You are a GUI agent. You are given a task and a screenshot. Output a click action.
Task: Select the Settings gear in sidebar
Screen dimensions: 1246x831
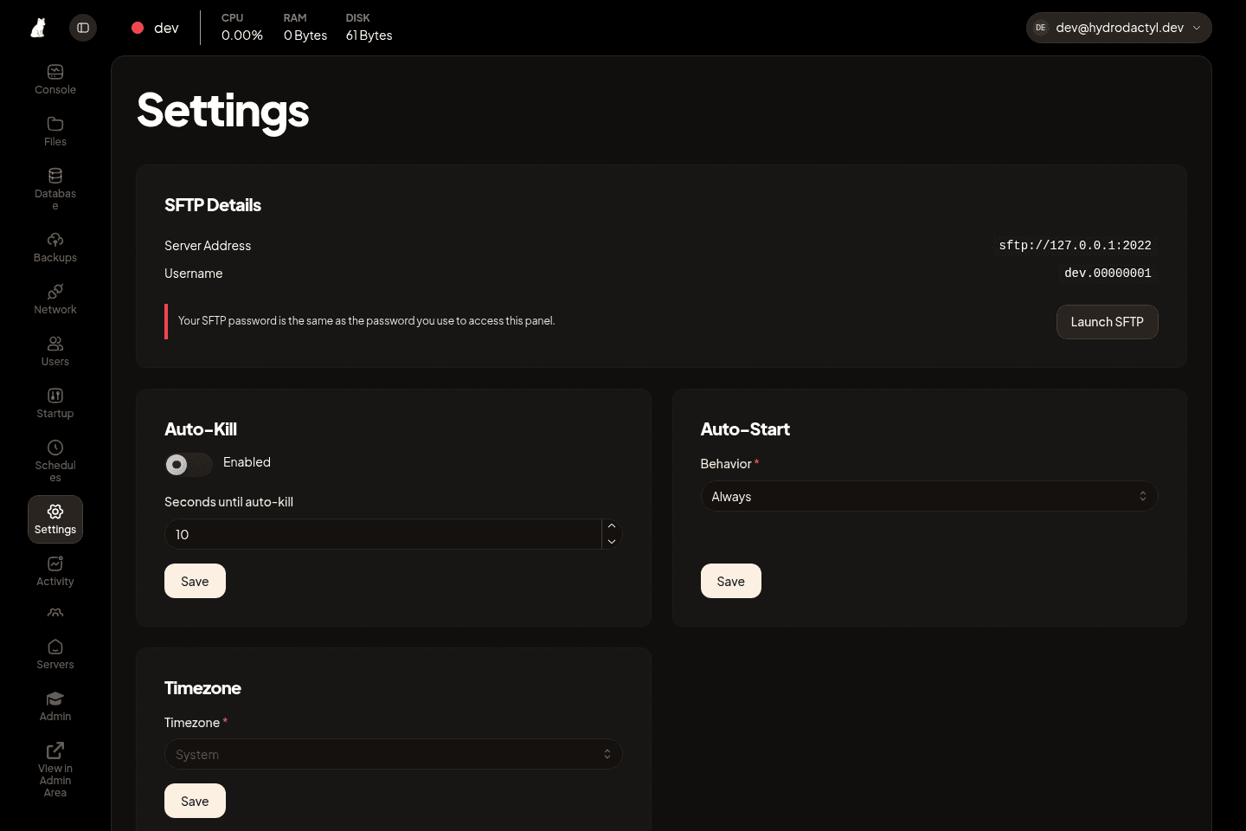point(55,519)
